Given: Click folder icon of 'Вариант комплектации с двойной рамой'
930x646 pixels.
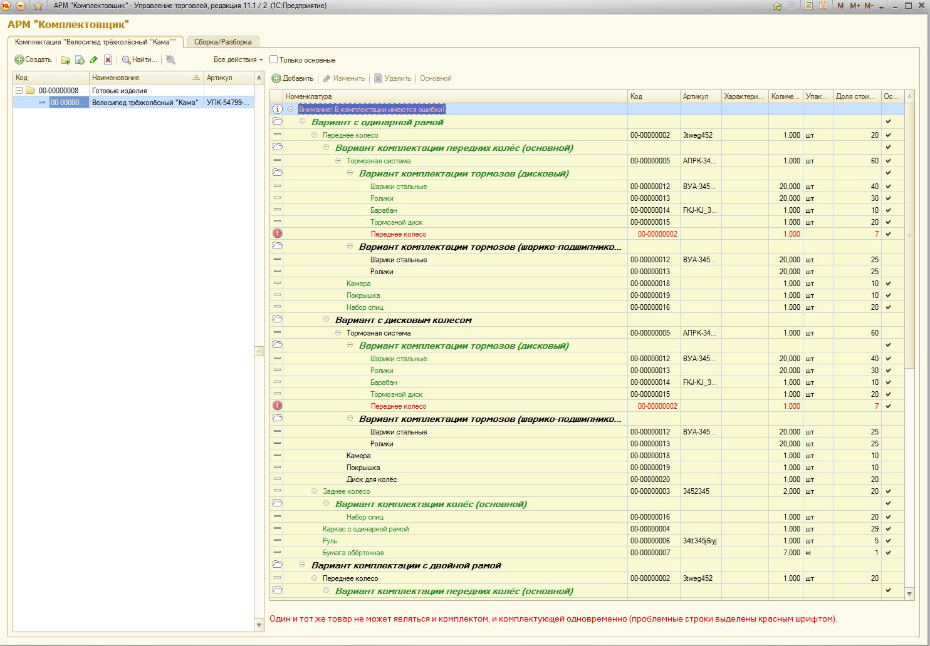Looking at the screenshot, I should [x=277, y=565].
